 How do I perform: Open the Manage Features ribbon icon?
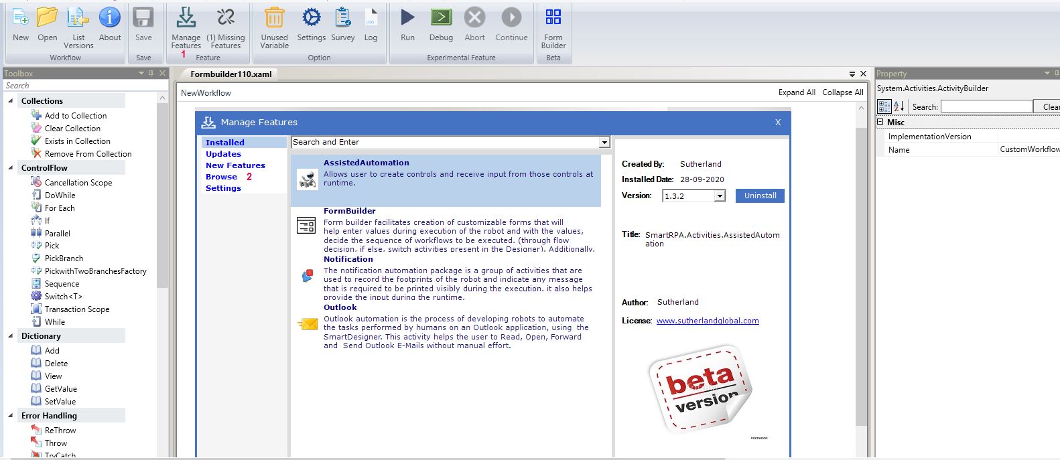186,18
